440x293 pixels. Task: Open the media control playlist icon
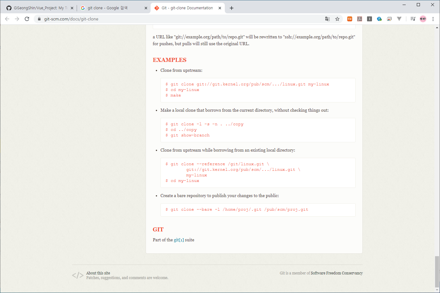(413, 19)
